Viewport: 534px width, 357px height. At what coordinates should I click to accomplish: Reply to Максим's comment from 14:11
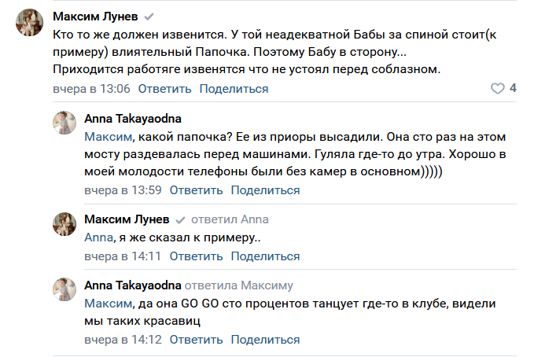(x=196, y=256)
